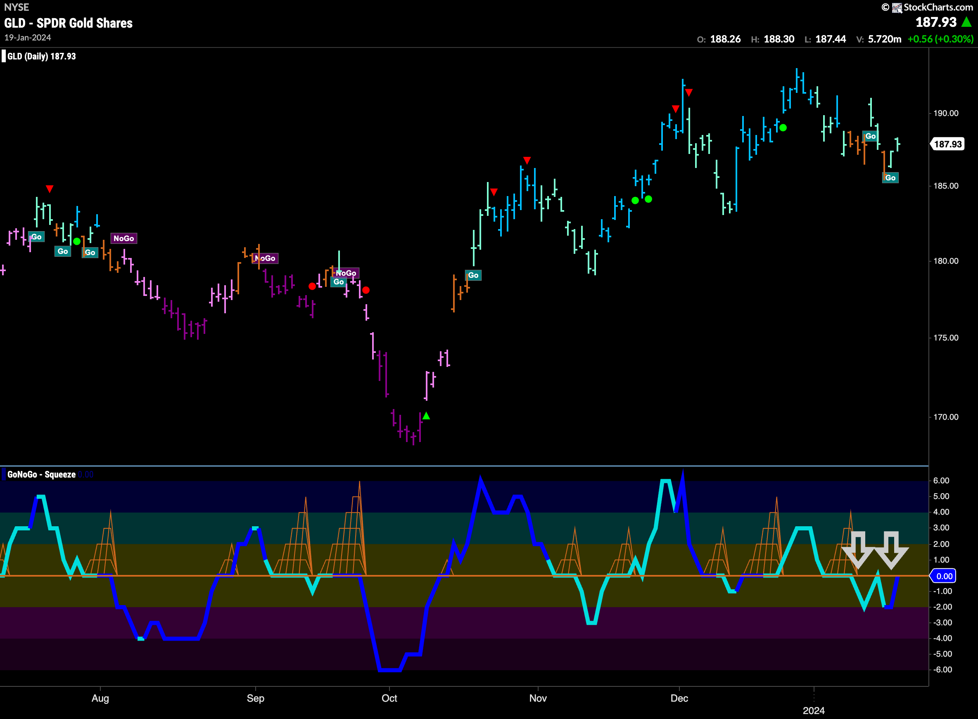Screen dimensions: 978x719
Task: Click the 180.00 price axis label
Action: (946, 261)
